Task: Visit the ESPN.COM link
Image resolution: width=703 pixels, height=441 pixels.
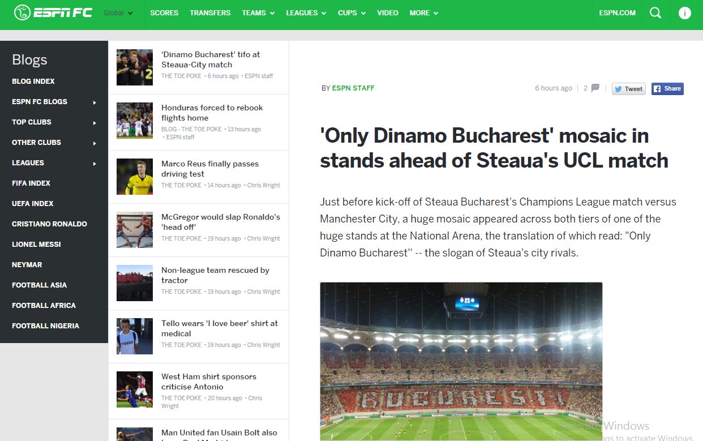Action: click(x=617, y=13)
